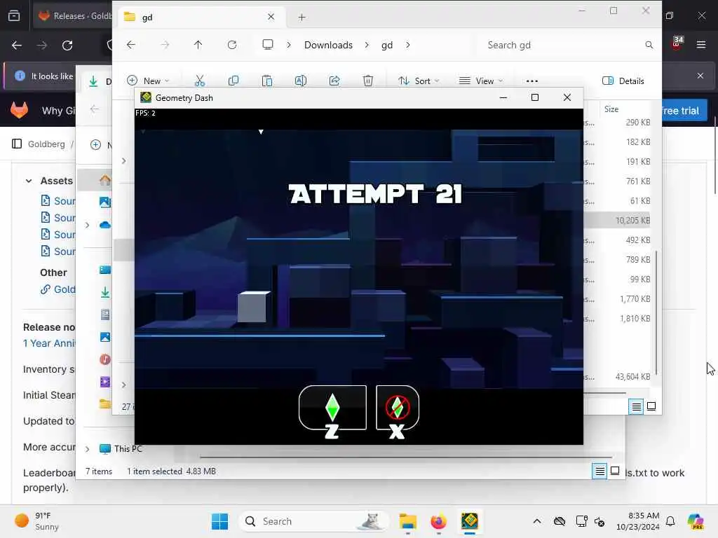Screen dimensions: 718x538
Task: Open the New dropdown in Explorer
Action: [x=148, y=81]
